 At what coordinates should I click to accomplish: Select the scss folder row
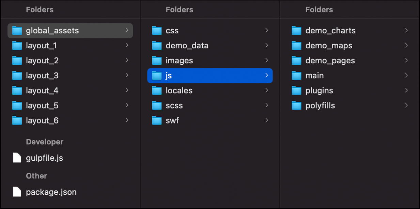[210, 106]
